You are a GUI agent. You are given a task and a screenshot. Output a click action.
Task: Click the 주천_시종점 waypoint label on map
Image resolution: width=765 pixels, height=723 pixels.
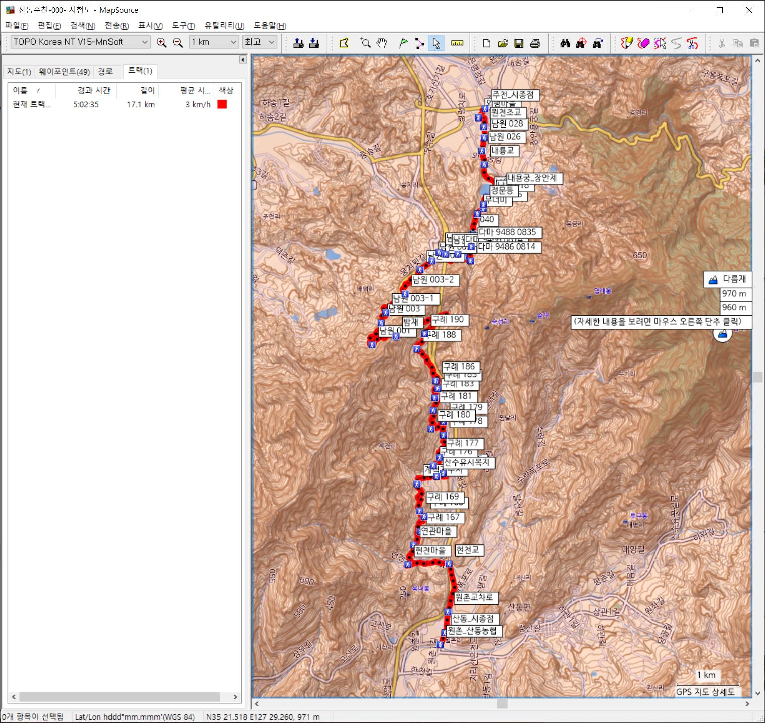pyautogui.click(x=515, y=95)
